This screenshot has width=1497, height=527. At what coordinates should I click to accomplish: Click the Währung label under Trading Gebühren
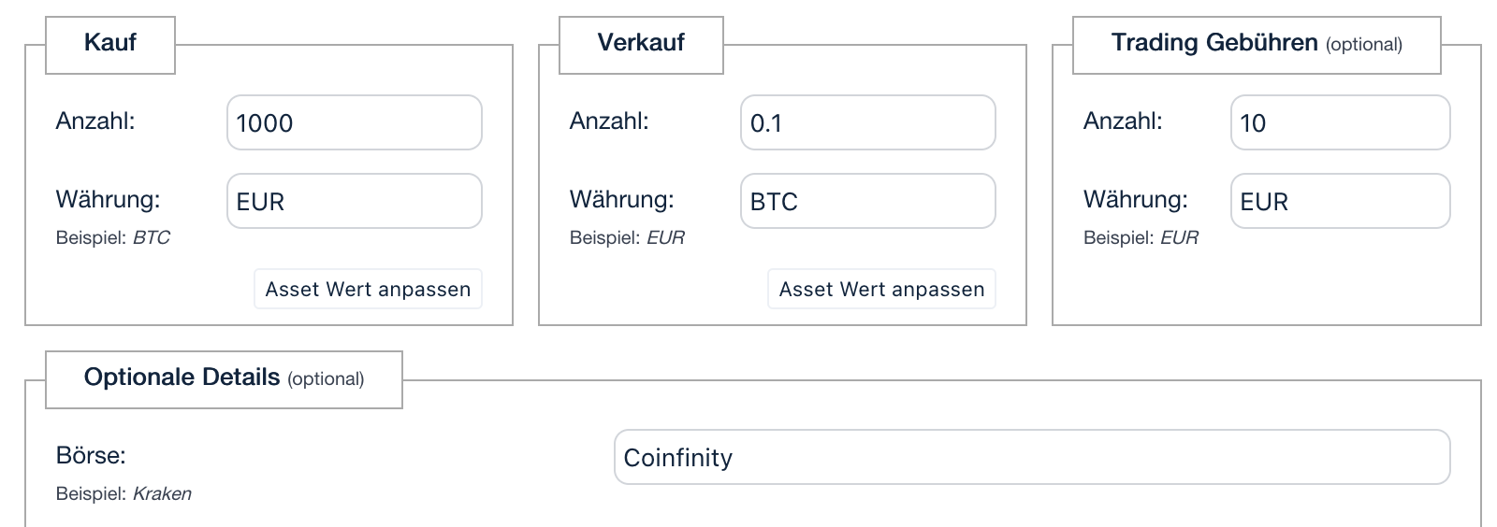point(1135,199)
